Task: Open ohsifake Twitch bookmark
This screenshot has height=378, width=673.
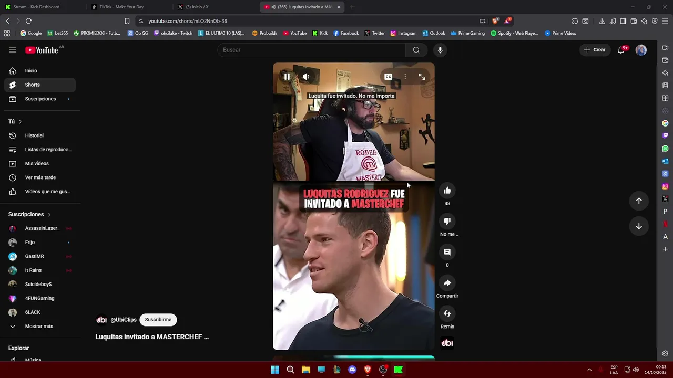Action: (173, 33)
